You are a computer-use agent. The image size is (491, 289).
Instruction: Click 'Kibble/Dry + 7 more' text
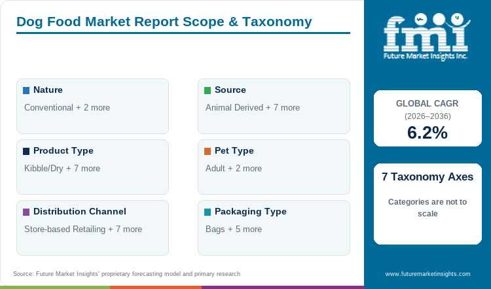pyautogui.click(x=62, y=169)
